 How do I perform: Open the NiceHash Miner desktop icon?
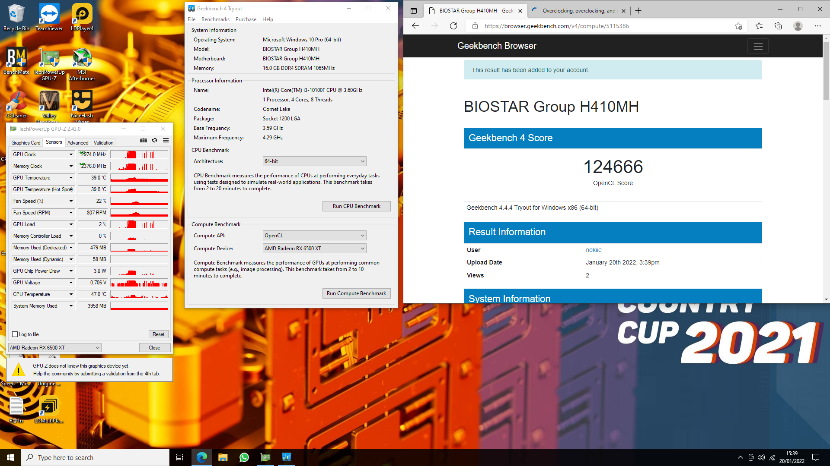click(x=82, y=106)
